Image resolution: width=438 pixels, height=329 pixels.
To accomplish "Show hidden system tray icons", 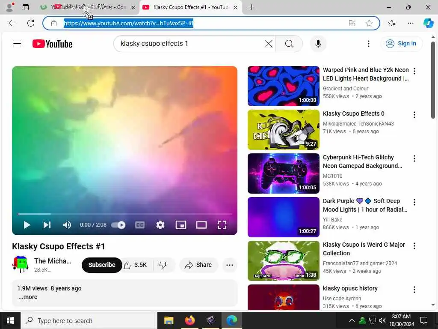I will [x=352, y=320].
